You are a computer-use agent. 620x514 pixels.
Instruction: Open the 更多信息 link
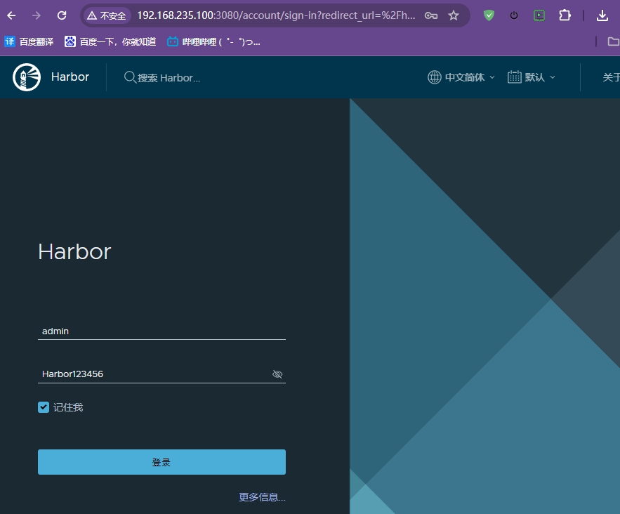coord(262,497)
